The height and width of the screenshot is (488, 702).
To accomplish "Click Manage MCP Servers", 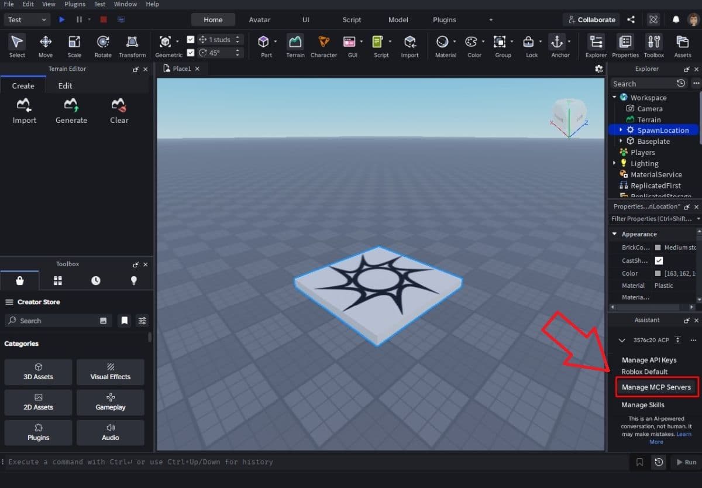I will pyautogui.click(x=656, y=387).
